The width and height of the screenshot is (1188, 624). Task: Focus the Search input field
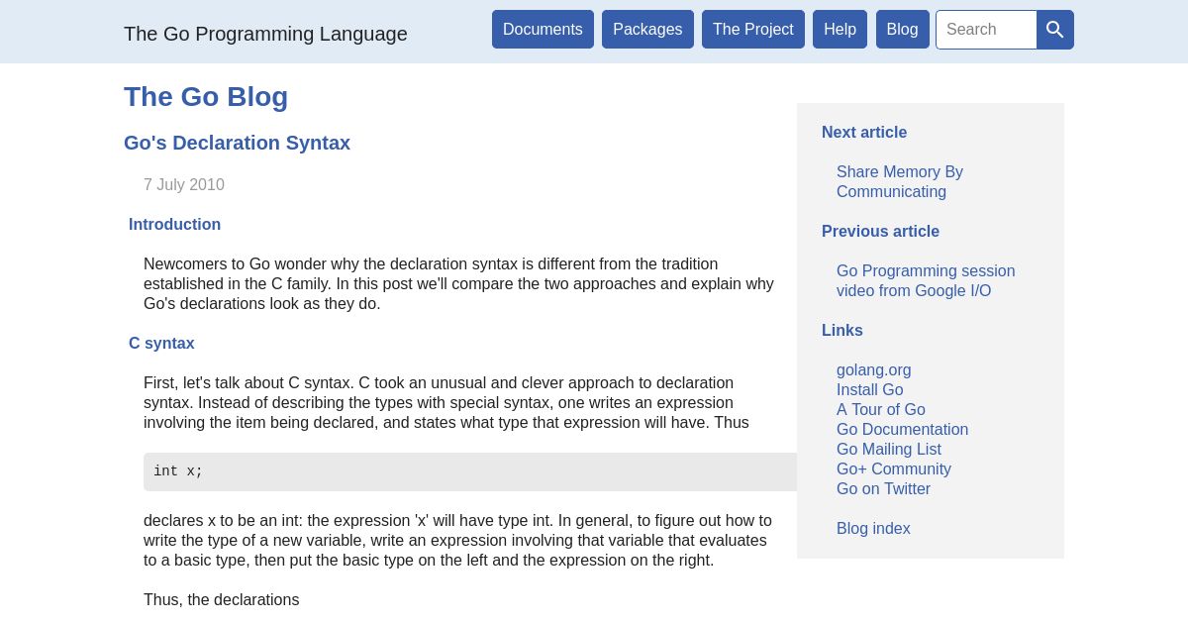pyautogui.click(x=986, y=30)
